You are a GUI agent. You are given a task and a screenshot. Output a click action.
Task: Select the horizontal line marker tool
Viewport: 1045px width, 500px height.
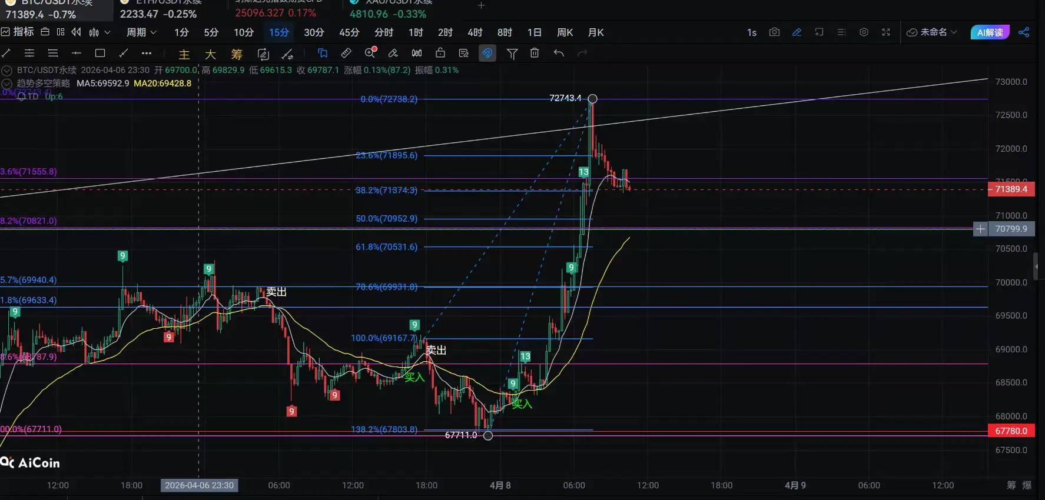click(x=77, y=54)
